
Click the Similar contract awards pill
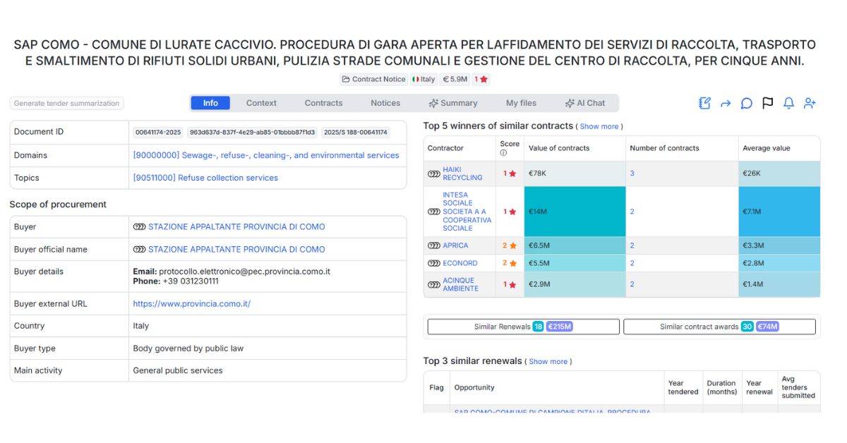point(719,326)
